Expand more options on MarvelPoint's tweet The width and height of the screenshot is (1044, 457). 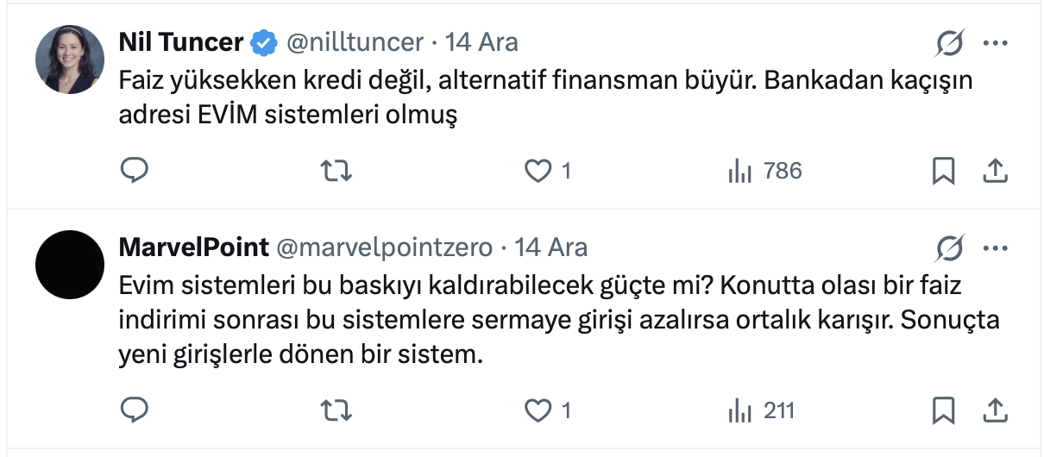point(996,248)
